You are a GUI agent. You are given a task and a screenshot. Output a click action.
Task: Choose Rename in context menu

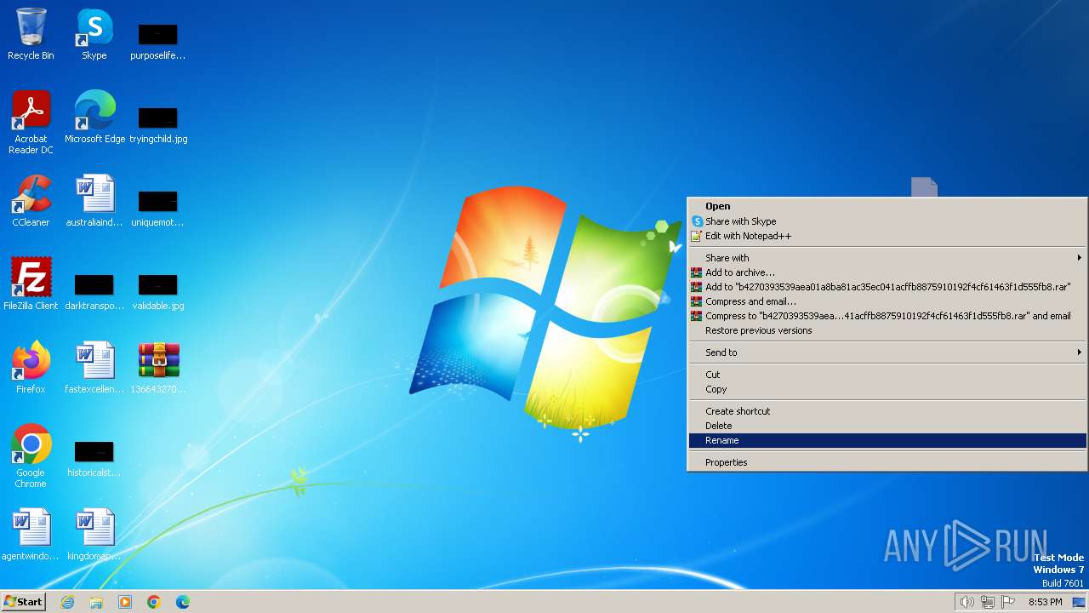pyautogui.click(x=887, y=440)
